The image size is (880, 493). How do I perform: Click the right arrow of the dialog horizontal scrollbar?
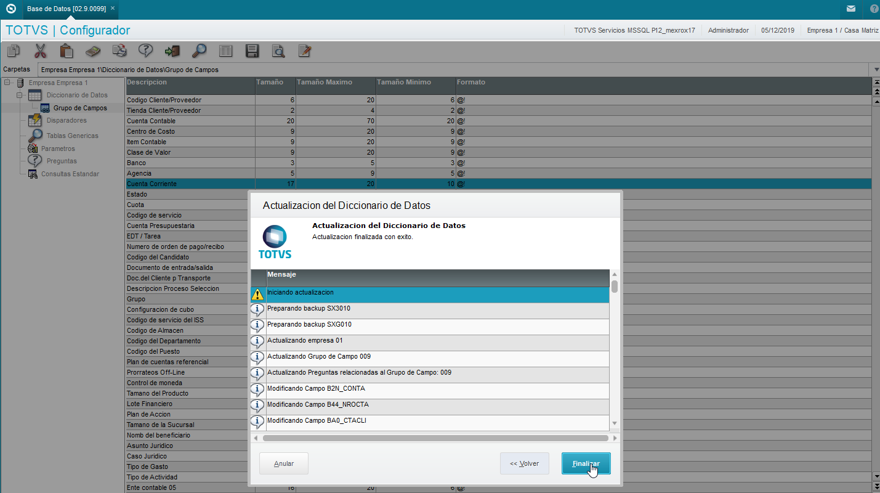tap(614, 438)
